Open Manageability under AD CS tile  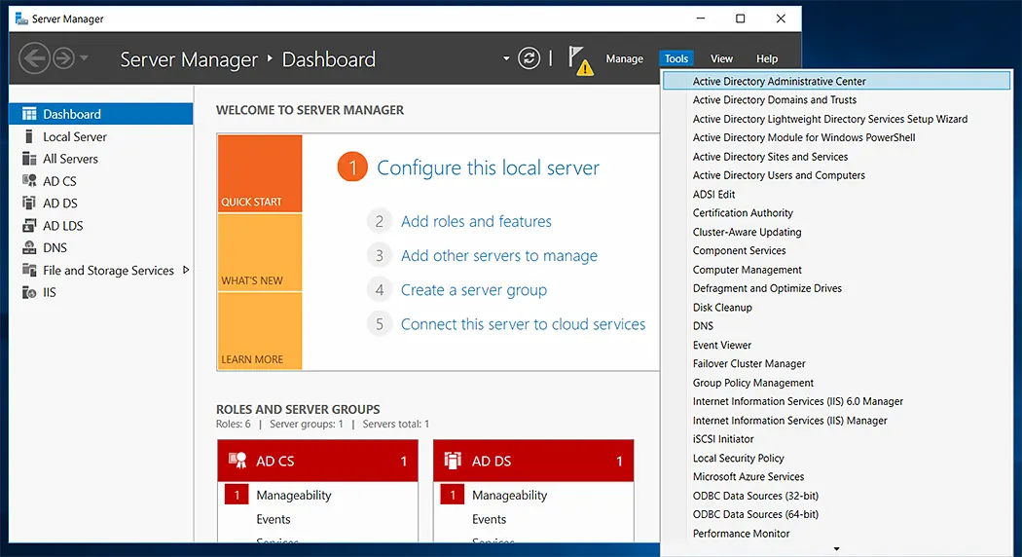pos(293,495)
